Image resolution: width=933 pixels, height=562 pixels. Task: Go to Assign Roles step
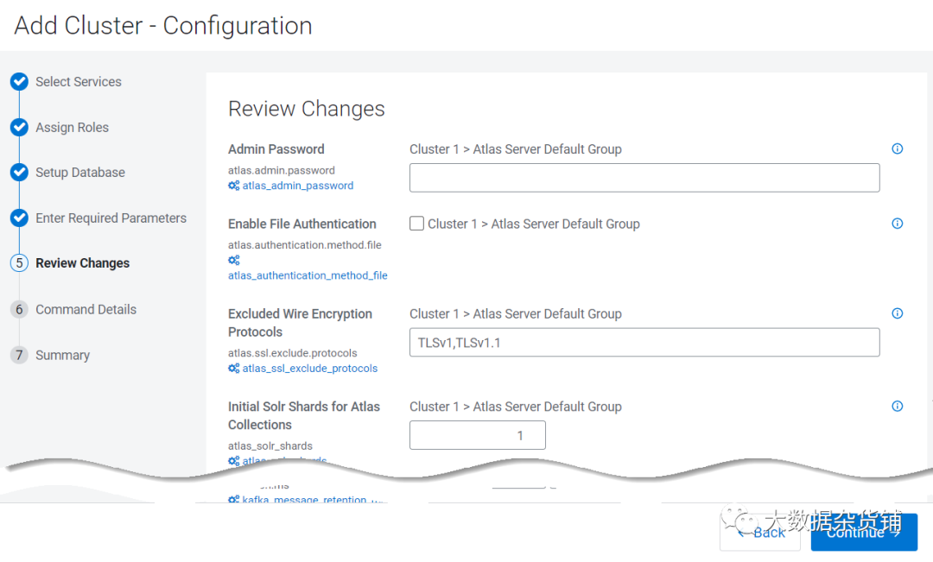[x=72, y=127]
